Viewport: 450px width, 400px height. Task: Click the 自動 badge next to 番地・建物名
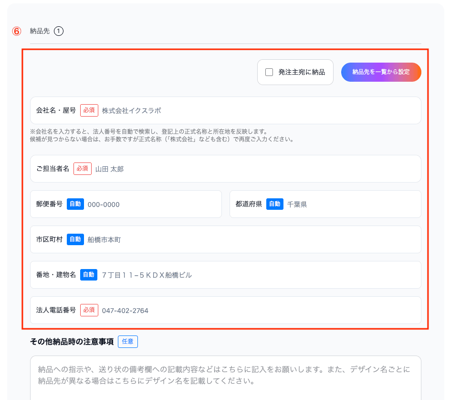pyautogui.click(x=88, y=275)
